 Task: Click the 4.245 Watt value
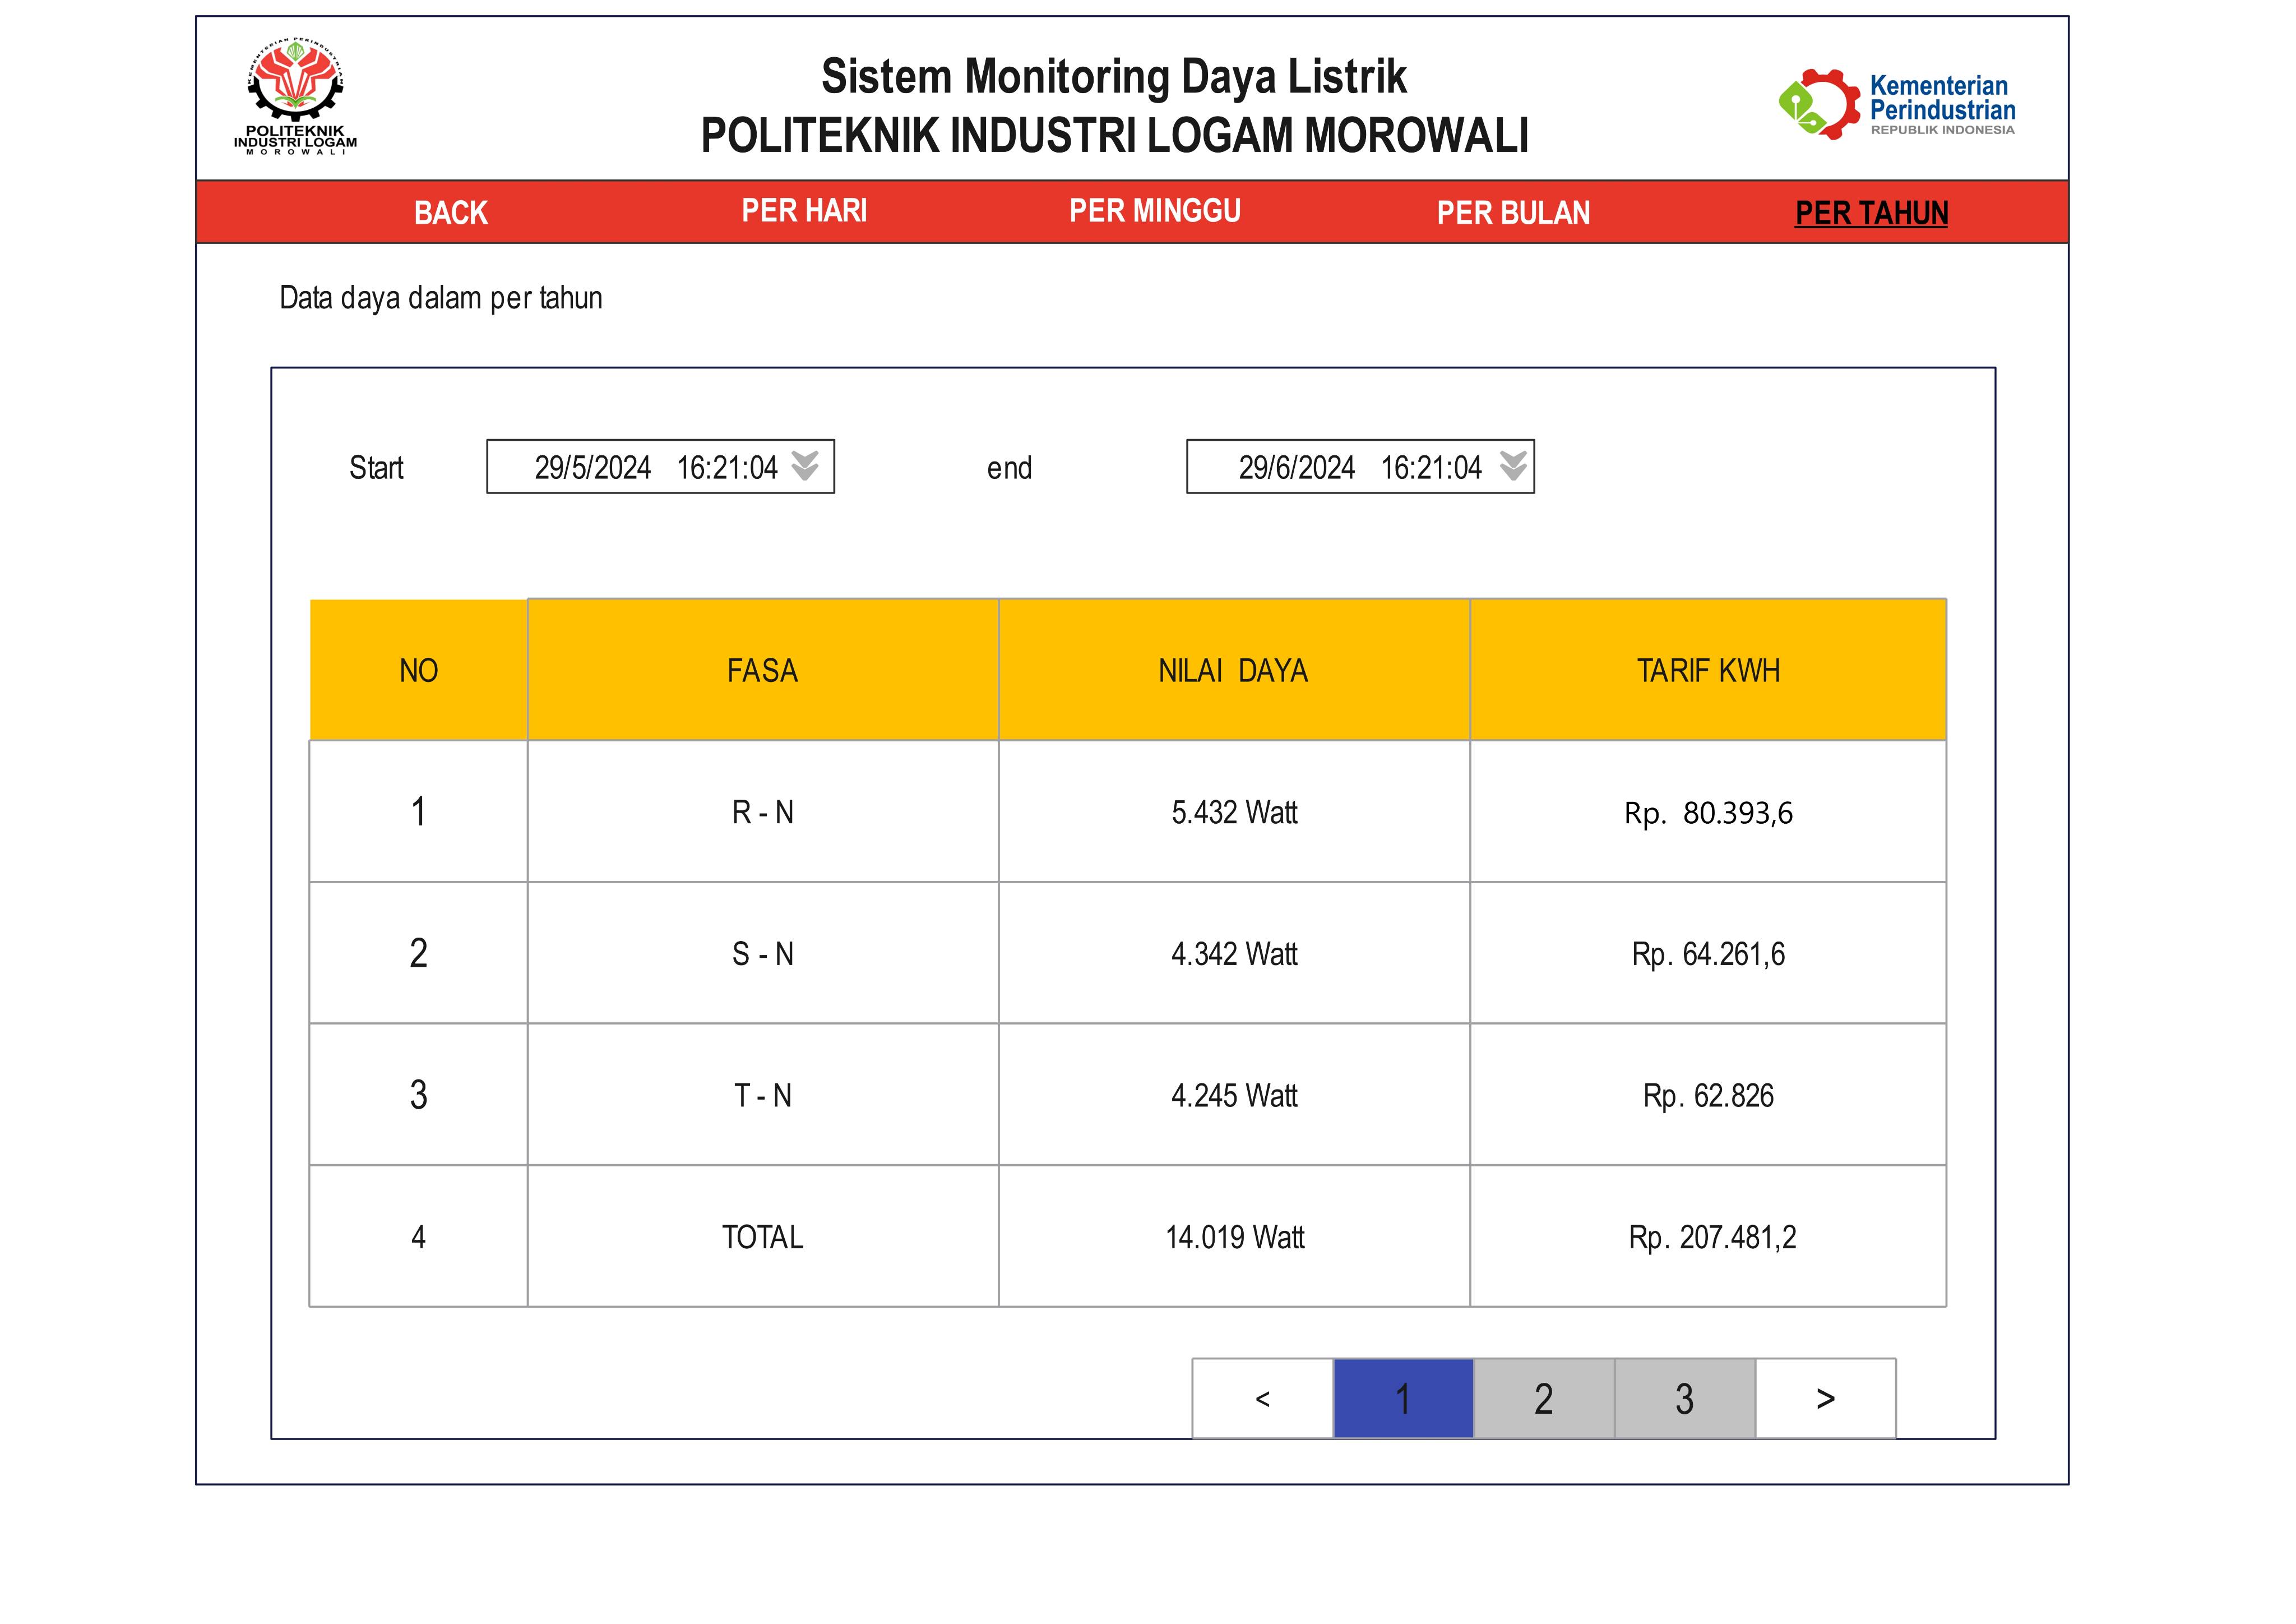click(1234, 1095)
